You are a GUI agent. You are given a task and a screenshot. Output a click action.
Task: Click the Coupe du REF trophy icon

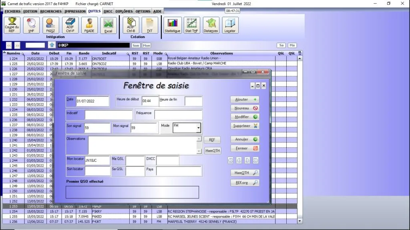point(12,25)
